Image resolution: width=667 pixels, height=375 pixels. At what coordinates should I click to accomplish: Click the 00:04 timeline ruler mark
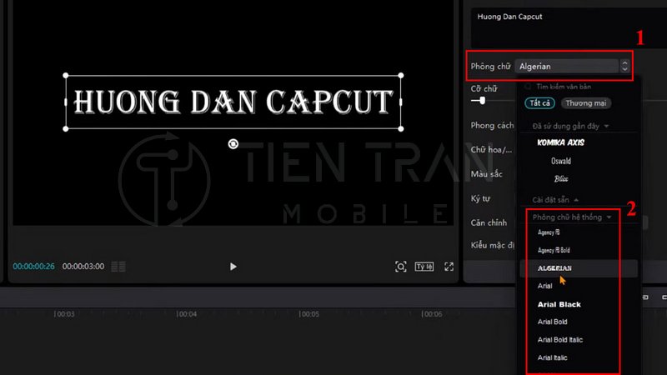point(187,314)
